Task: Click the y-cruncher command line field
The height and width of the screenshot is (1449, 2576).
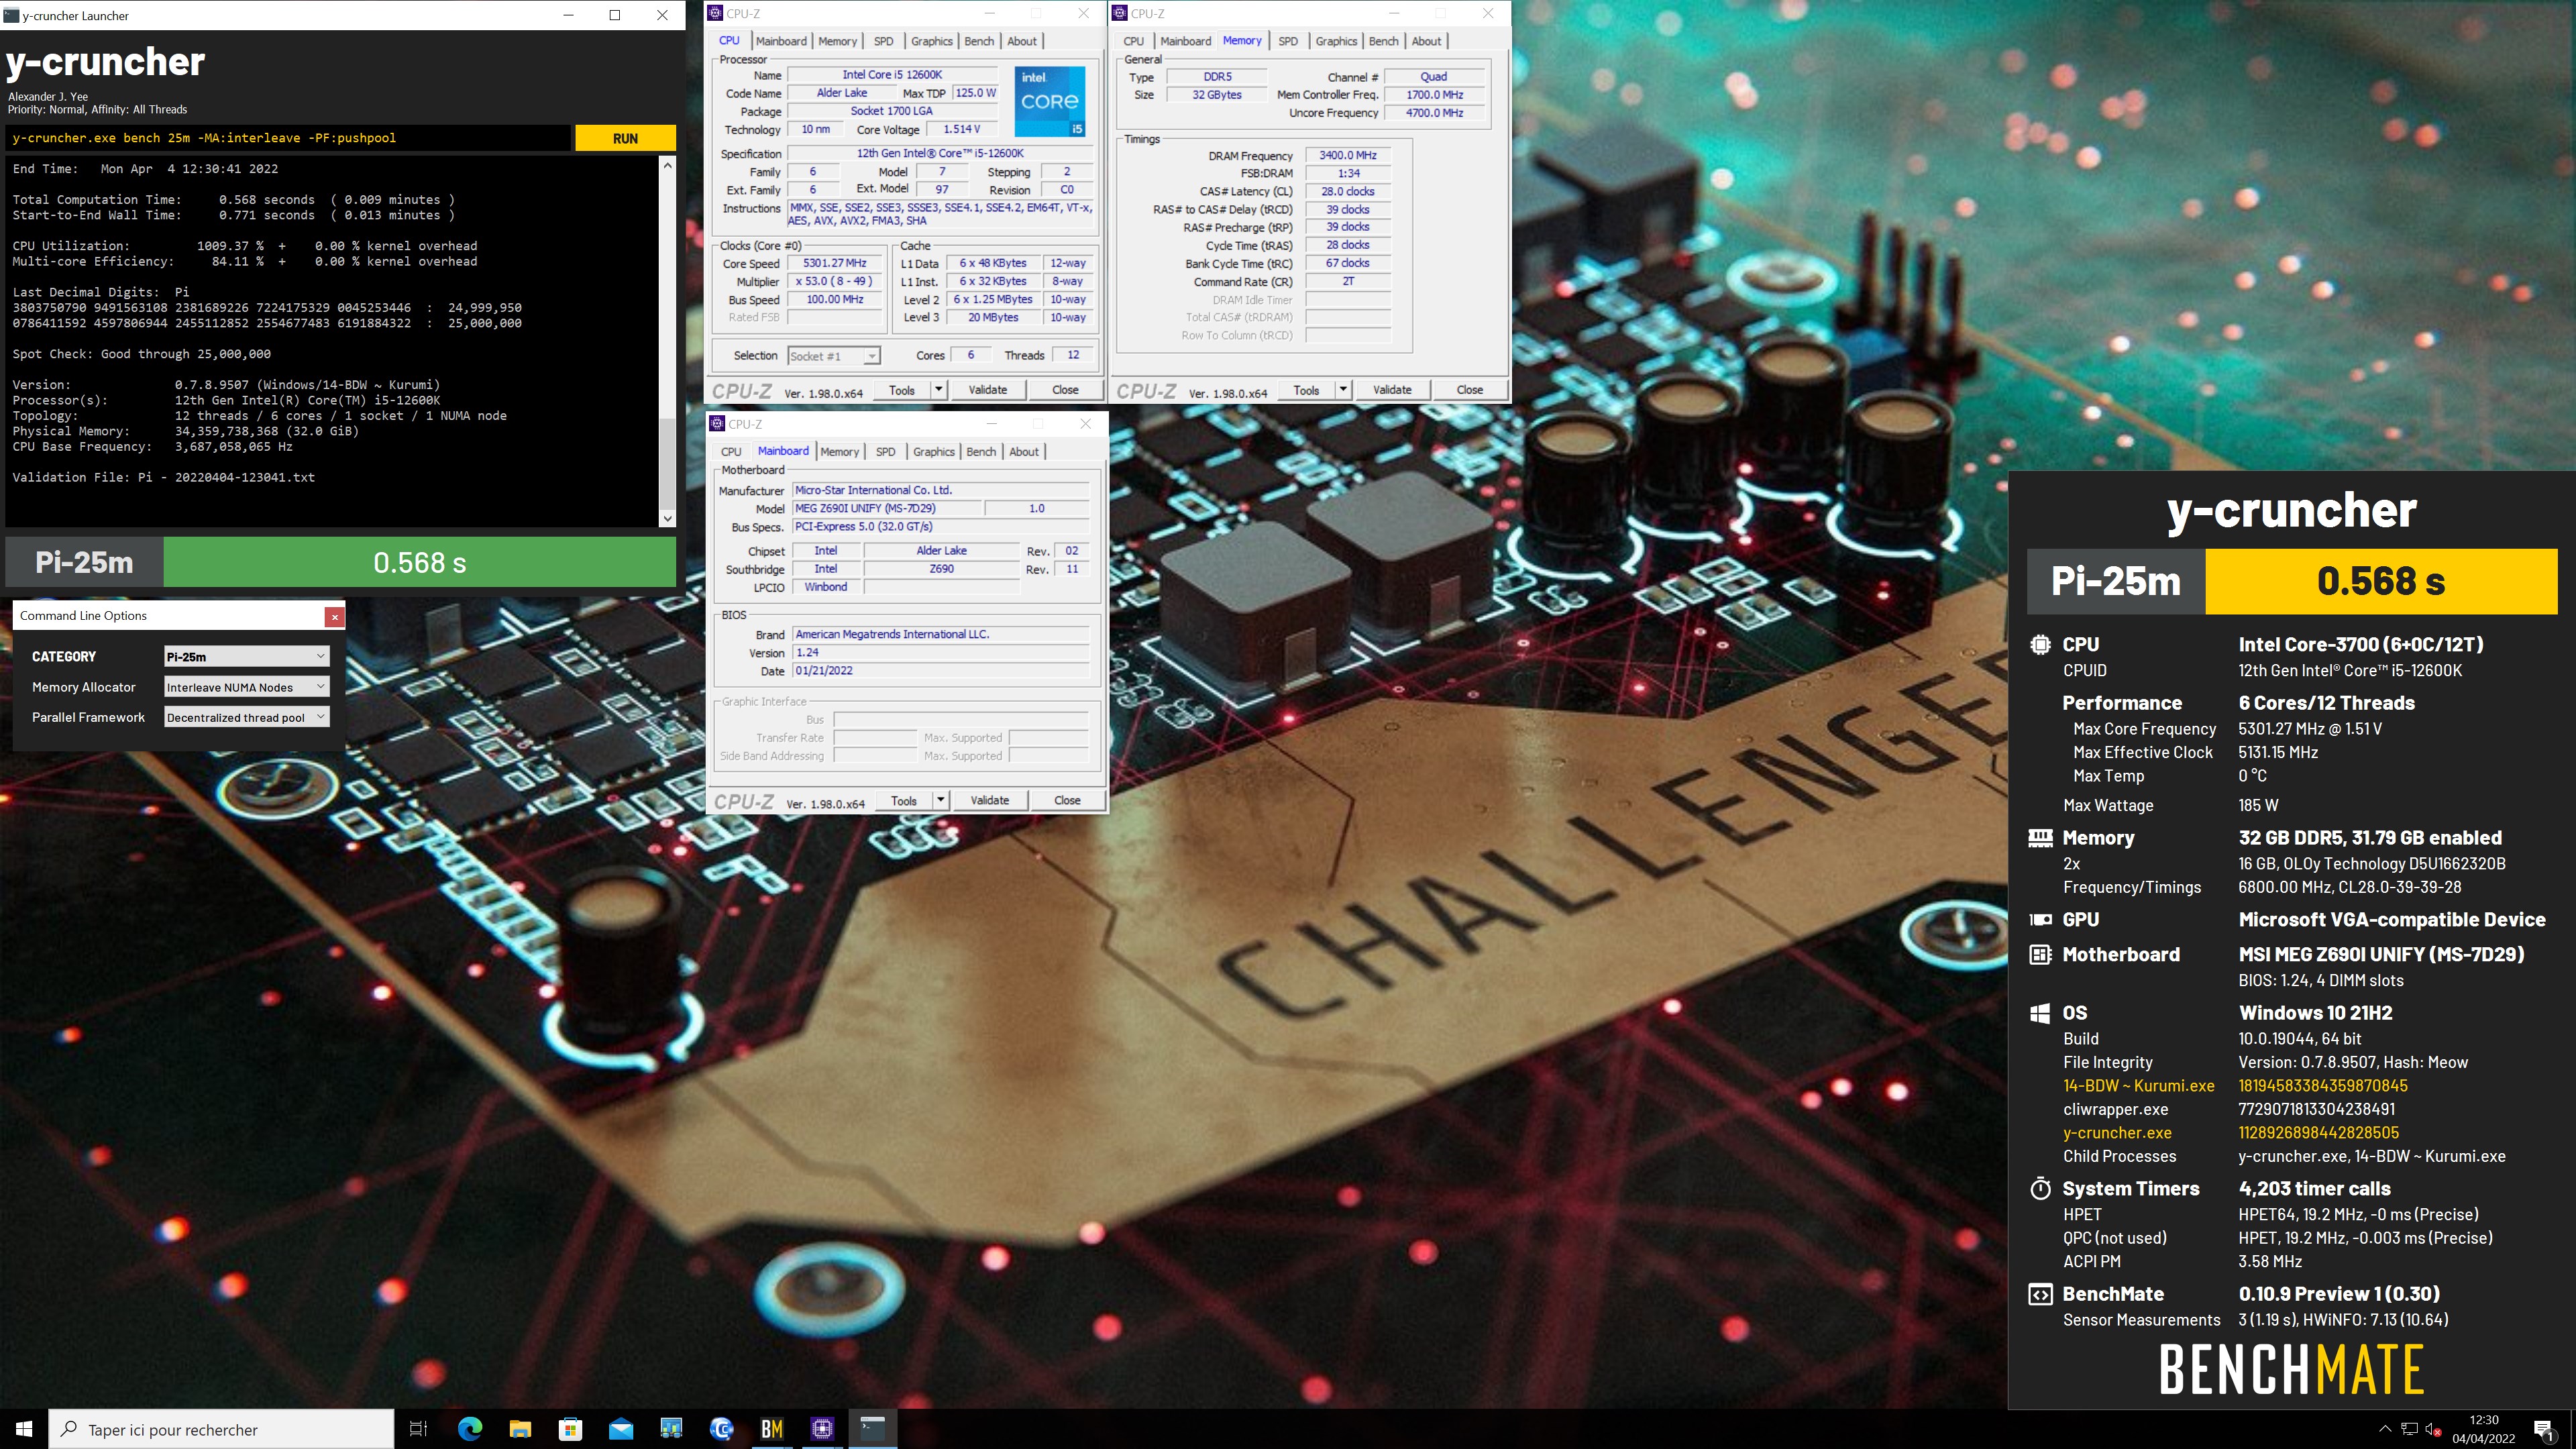Action: pos(288,138)
